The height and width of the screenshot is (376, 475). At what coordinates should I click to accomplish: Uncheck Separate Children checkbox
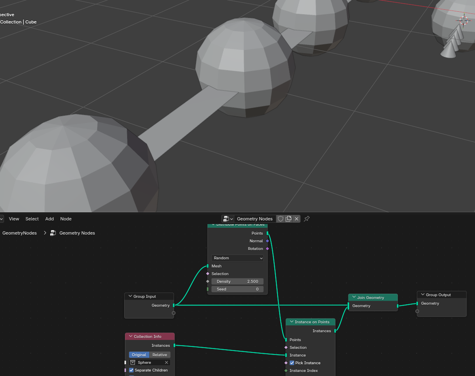(131, 370)
